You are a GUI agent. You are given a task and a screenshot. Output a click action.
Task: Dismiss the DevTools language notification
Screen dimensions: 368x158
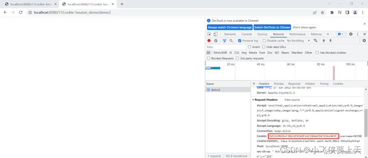[x=365, y=24]
